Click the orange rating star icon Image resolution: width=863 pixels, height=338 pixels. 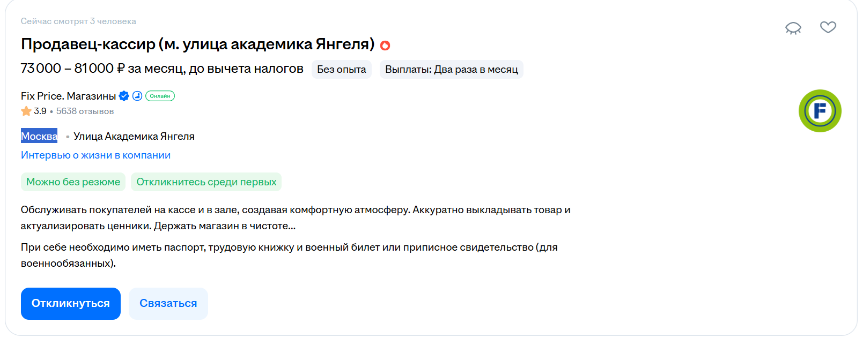click(26, 111)
